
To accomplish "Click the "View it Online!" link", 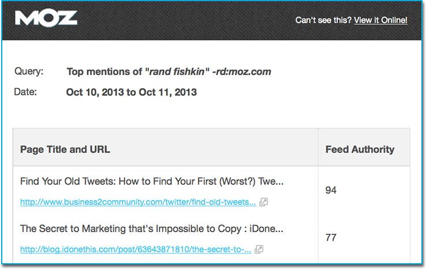I will point(380,20).
